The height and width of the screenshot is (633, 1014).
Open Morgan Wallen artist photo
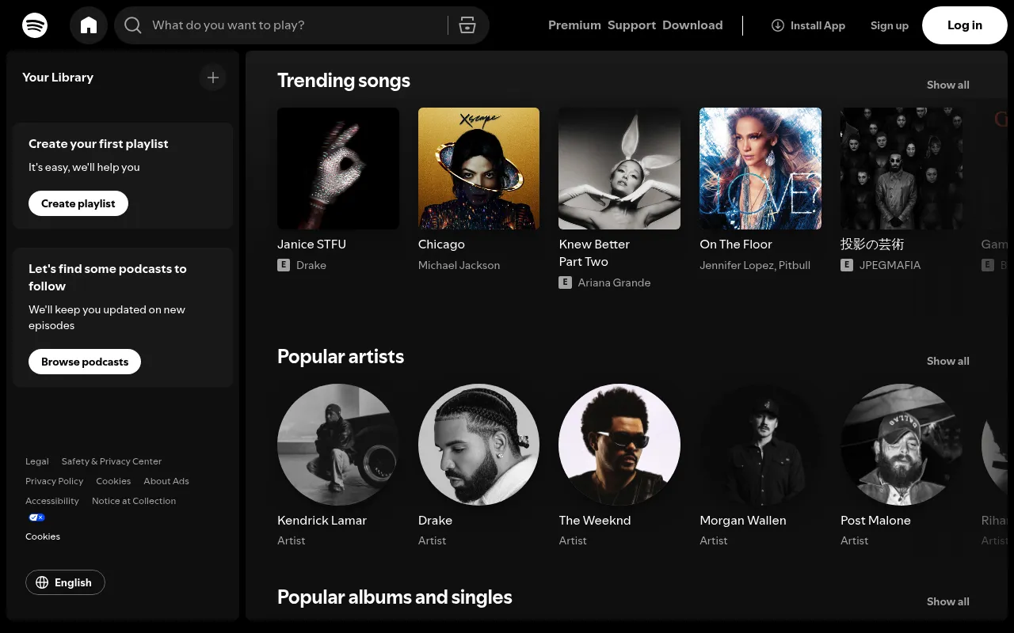pyautogui.click(x=760, y=445)
